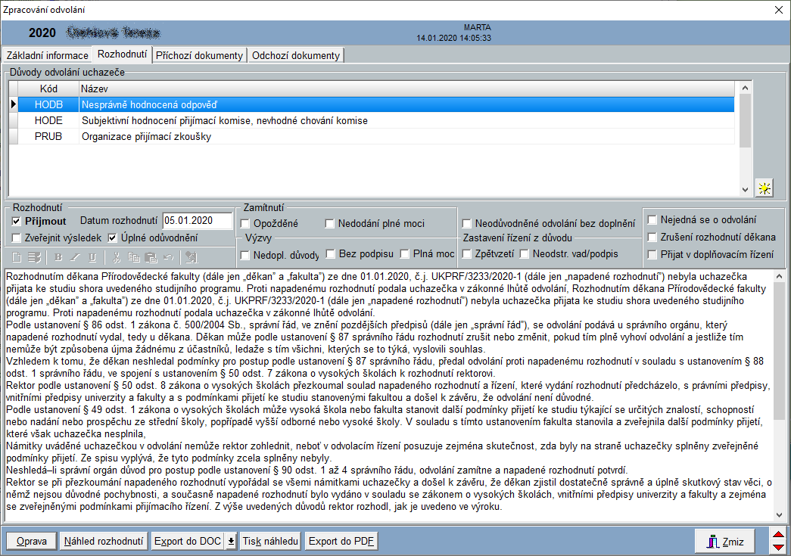791x556 pixels.
Task: Click the Undo arrow icon
Action: coord(168,257)
